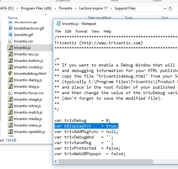178x169 pixels.
Task: Go to the Lectora Inspire 17 breadcrumb folder
Action: coord(93,8)
